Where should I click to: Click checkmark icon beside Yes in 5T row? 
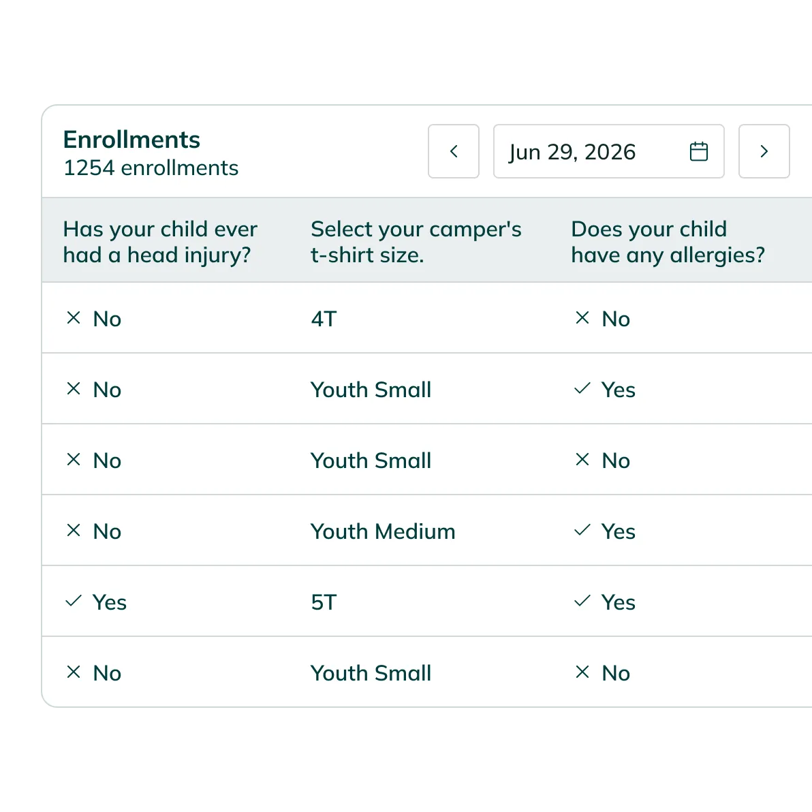tap(74, 601)
